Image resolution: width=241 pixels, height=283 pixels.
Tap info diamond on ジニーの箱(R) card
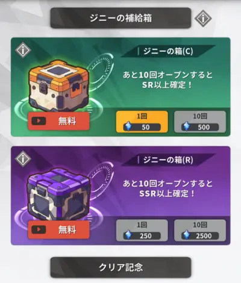click(23, 159)
